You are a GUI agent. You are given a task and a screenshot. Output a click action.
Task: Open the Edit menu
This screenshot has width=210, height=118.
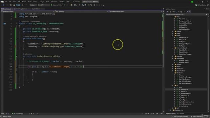pos(10,2)
